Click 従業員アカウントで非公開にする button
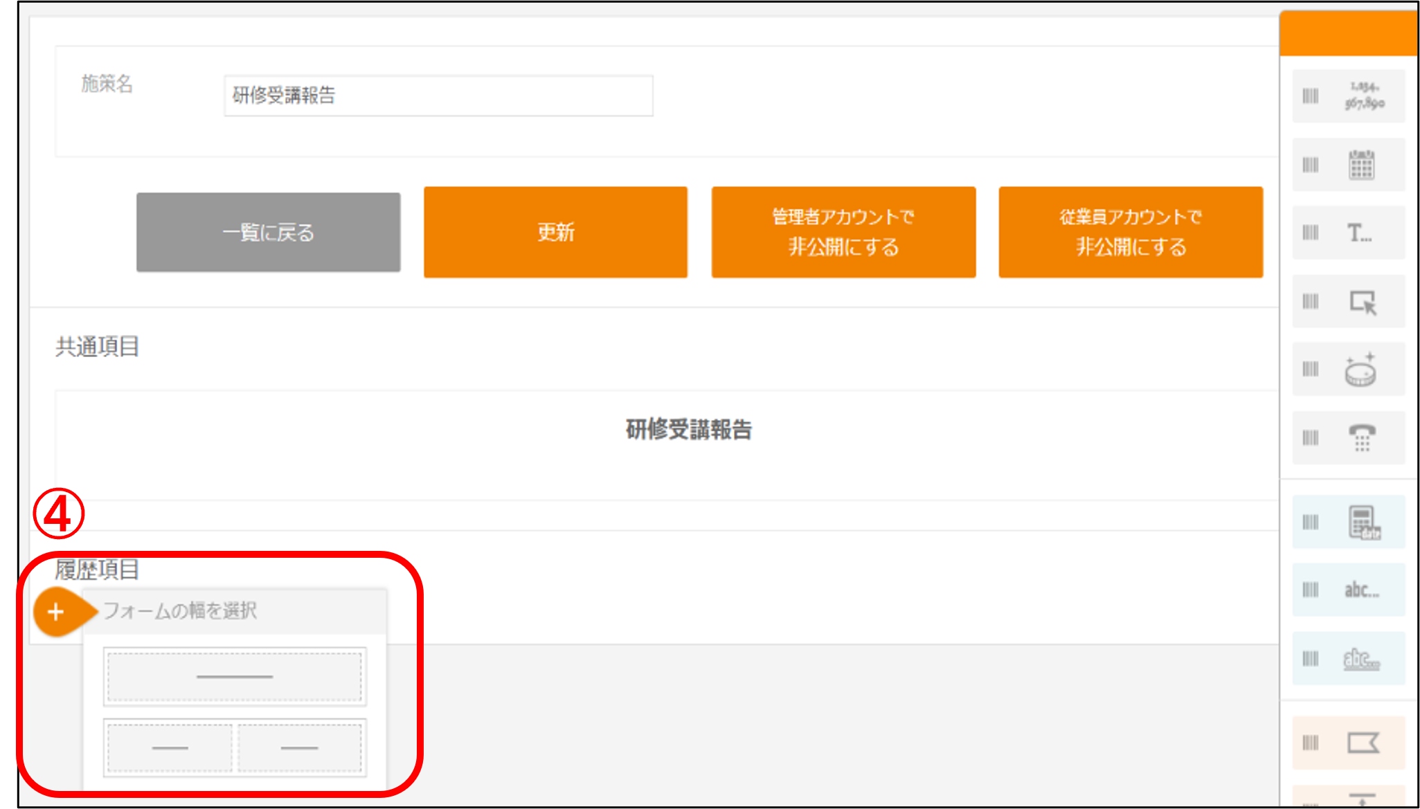 (x=1131, y=233)
